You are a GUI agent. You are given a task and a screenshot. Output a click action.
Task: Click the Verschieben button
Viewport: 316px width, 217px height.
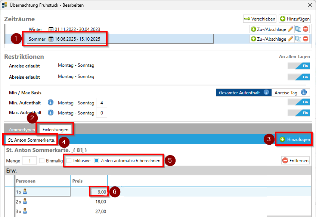pyautogui.click(x=260, y=19)
